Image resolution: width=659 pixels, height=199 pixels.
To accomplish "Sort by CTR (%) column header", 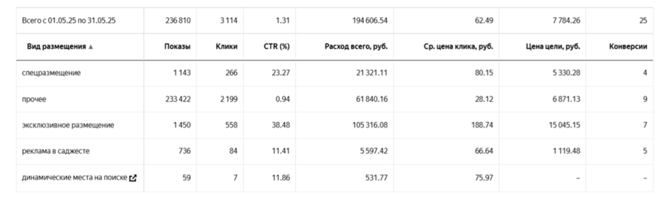I will (x=277, y=47).
